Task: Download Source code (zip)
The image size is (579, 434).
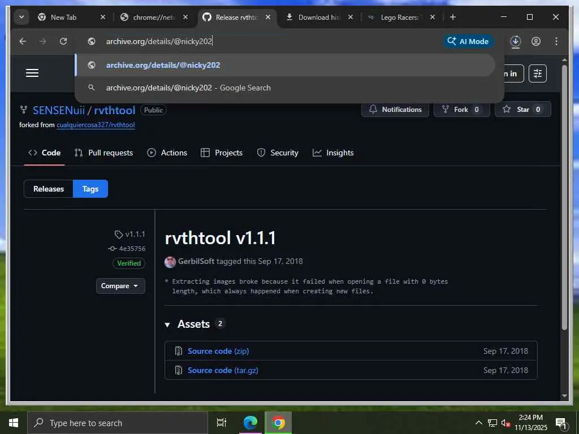Action: point(218,351)
